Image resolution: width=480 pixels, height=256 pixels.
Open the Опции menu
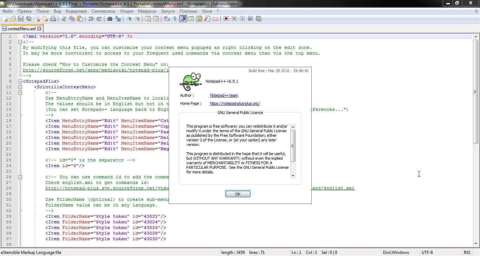(127, 11)
